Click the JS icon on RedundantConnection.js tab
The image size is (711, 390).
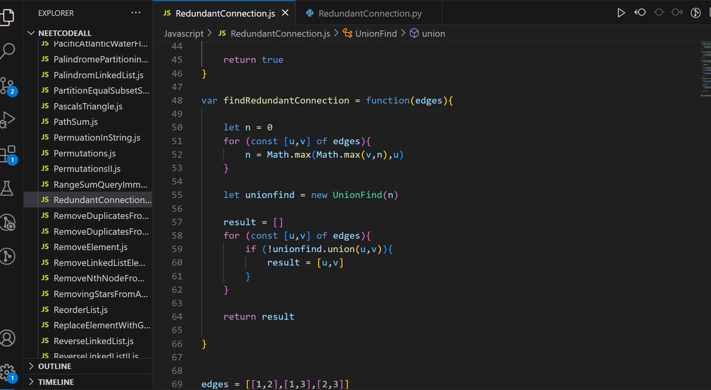[x=167, y=13]
